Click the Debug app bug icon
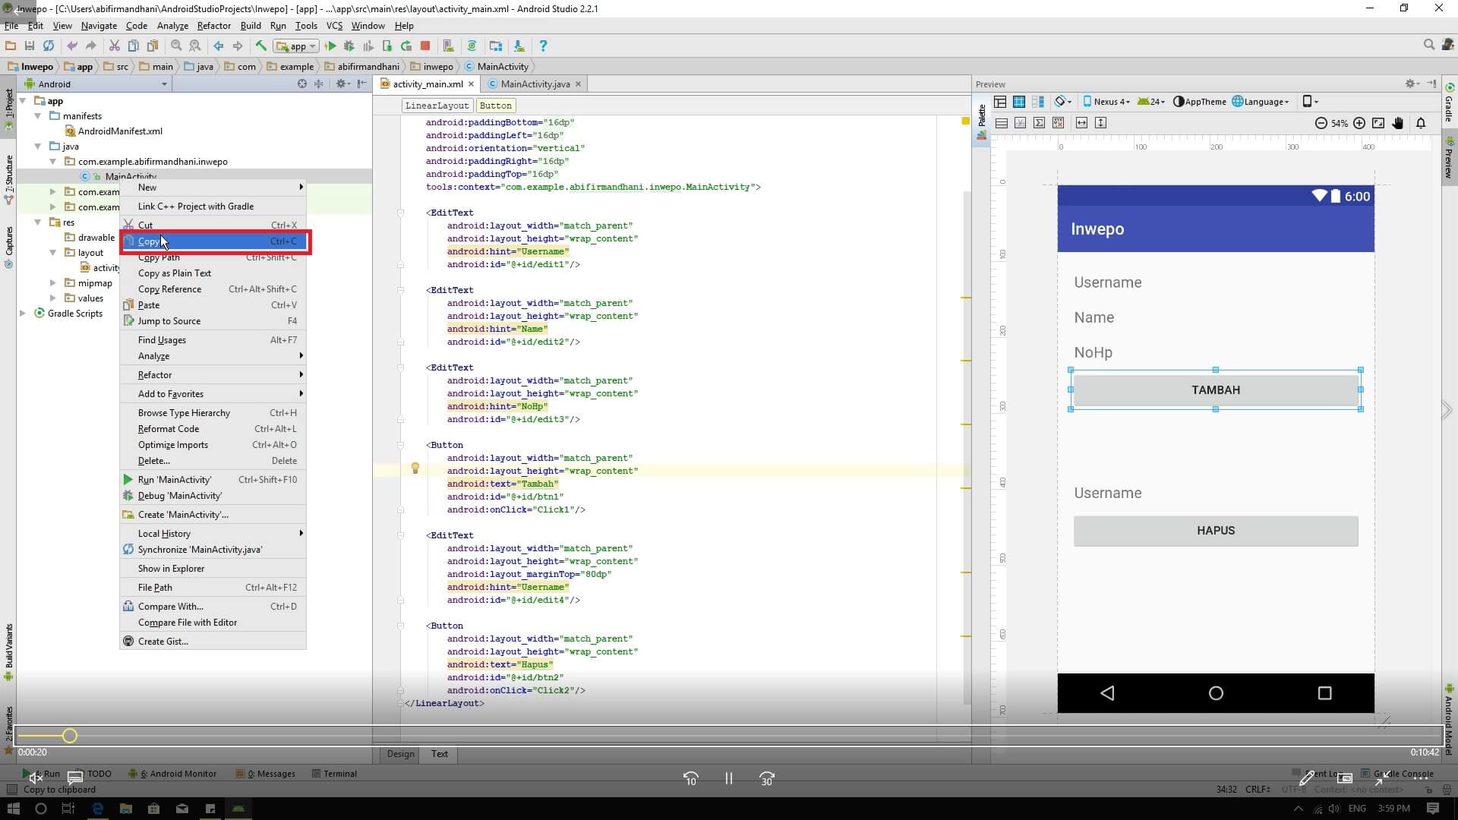 [x=349, y=46]
